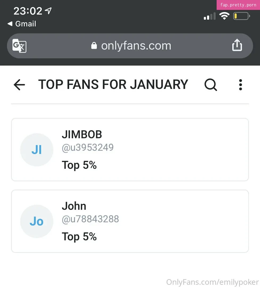Open the three-dot more options menu
This screenshot has height=288, width=260.
coord(240,85)
